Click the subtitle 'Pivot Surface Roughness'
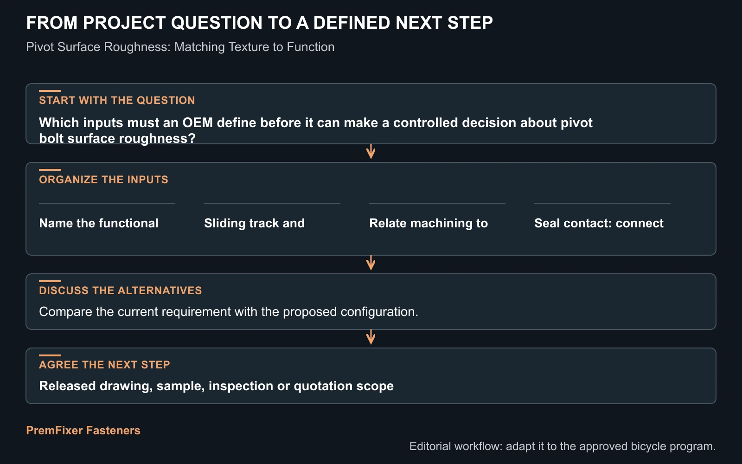The image size is (742, 464). pos(180,47)
